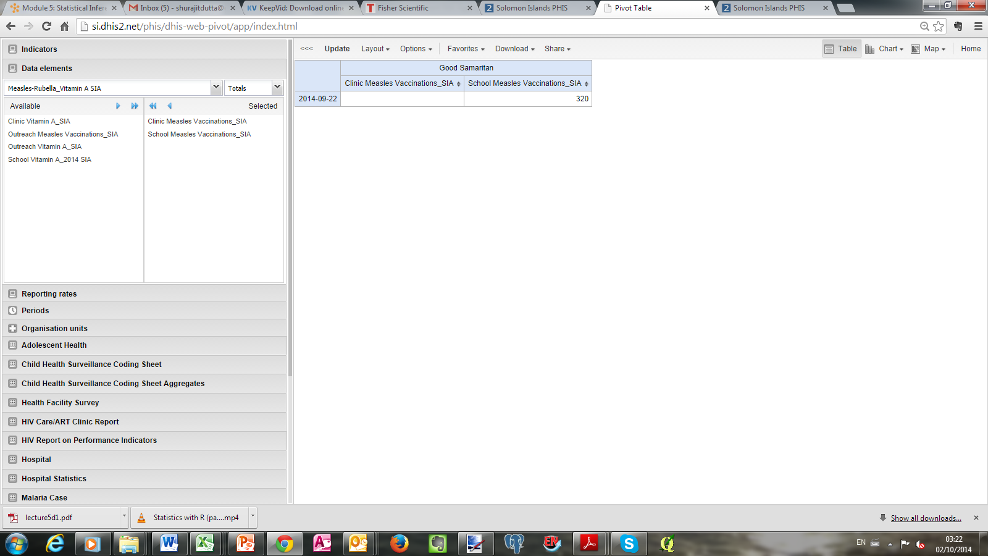This screenshot has height=556, width=988.
Task: Expand Hospital Statistics panel
Action: pos(144,479)
